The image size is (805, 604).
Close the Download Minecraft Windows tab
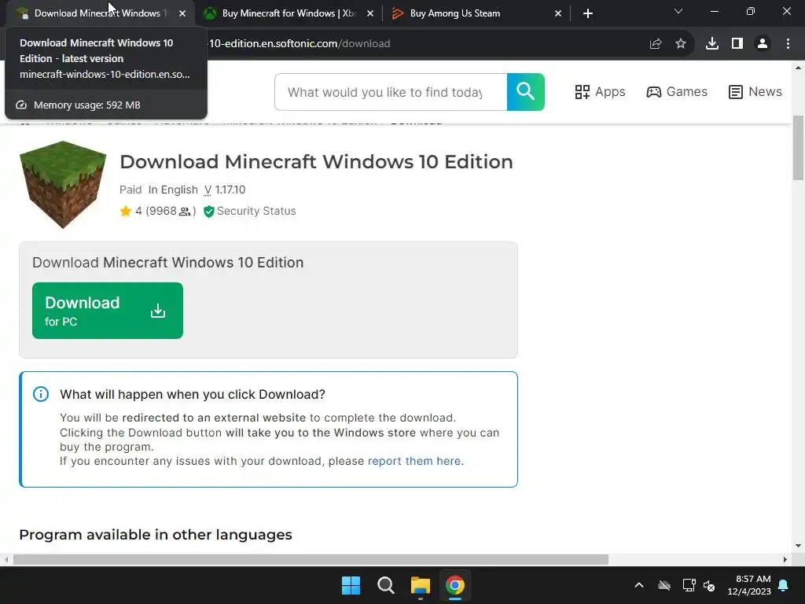click(x=182, y=13)
